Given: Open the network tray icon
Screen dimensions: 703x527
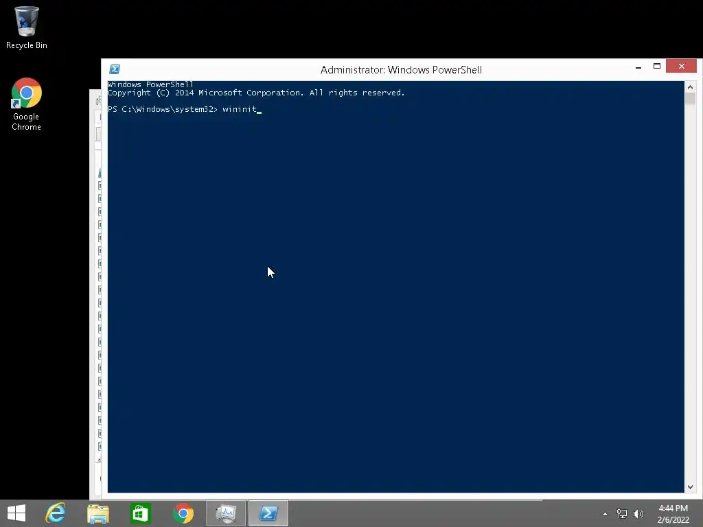Looking at the screenshot, I should tap(622, 514).
